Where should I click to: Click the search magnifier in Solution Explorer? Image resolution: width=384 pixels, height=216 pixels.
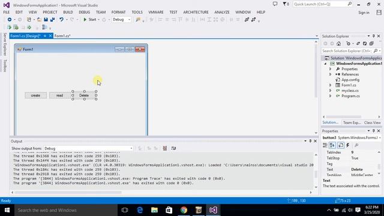(376, 50)
